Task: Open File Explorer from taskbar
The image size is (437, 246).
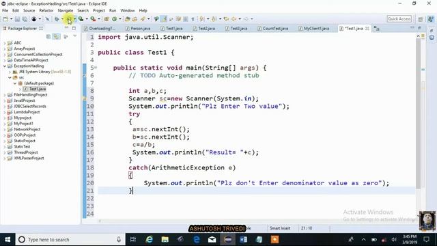Action: (165, 240)
